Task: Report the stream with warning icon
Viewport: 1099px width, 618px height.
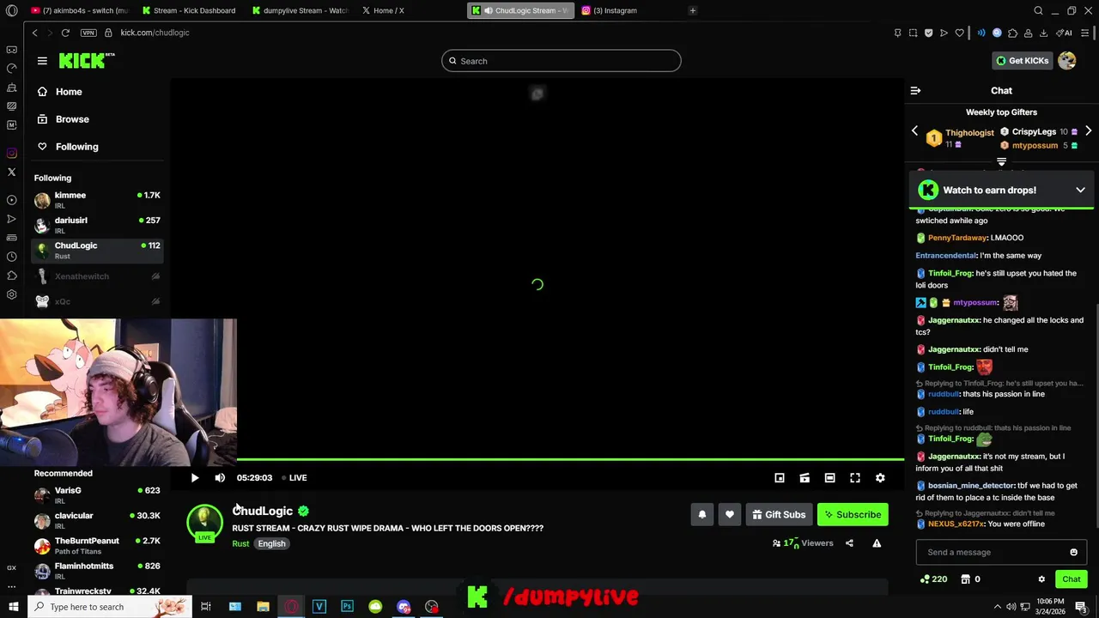Action: [x=877, y=543]
